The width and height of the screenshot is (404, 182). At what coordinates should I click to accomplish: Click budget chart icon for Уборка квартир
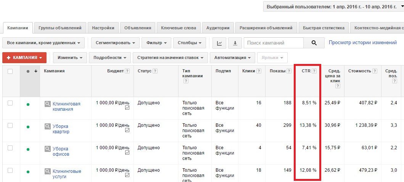tap(127, 130)
